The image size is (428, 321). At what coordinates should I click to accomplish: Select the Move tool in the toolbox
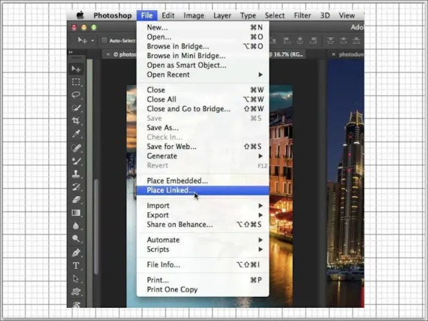coord(76,70)
